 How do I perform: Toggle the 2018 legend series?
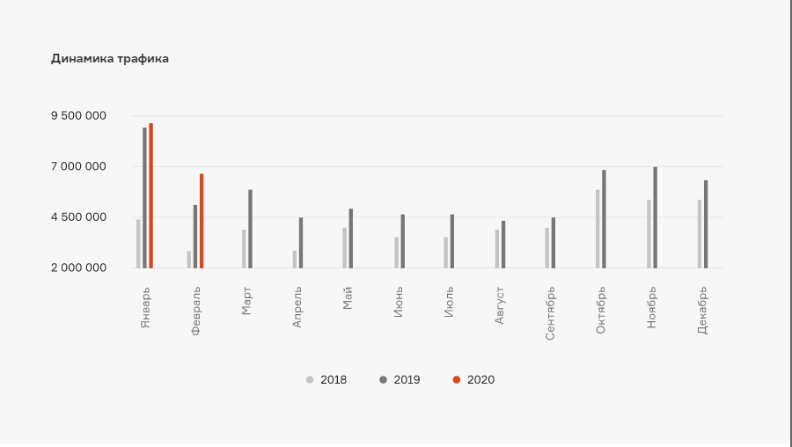pos(326,380)
